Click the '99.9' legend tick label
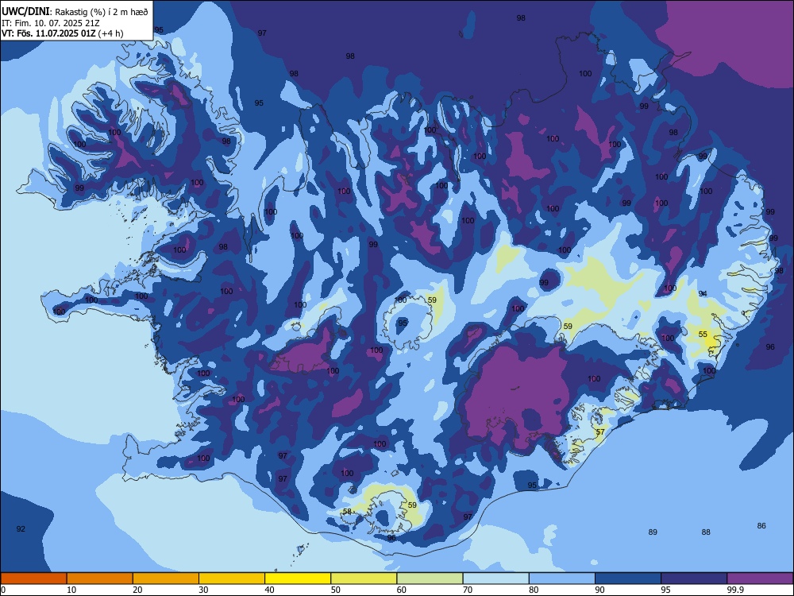Screen dimensions: 794x596 pos(734,590)
